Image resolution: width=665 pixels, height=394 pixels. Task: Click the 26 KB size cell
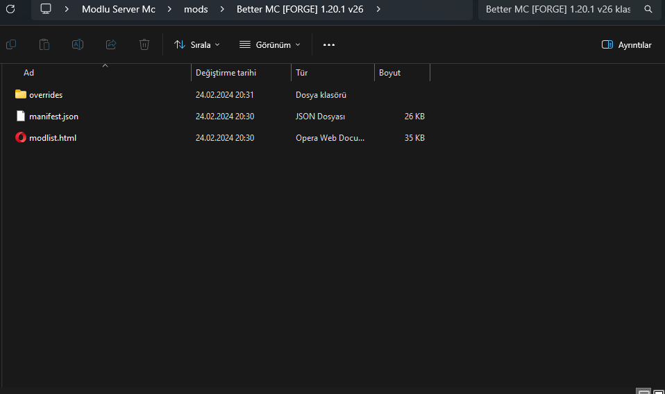click(414, 116)
